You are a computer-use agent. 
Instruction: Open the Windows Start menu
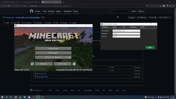tap(2, 97)
